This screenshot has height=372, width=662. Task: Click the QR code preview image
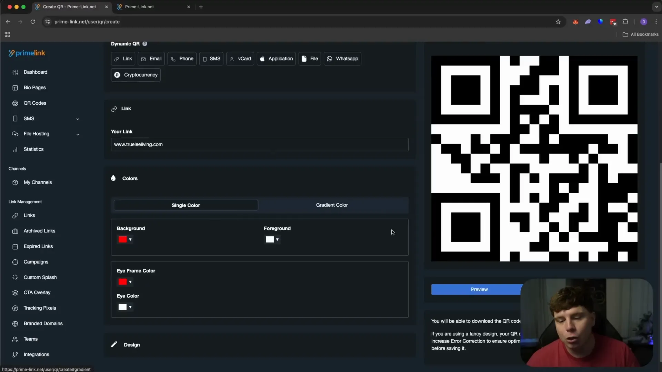[534, 159]
